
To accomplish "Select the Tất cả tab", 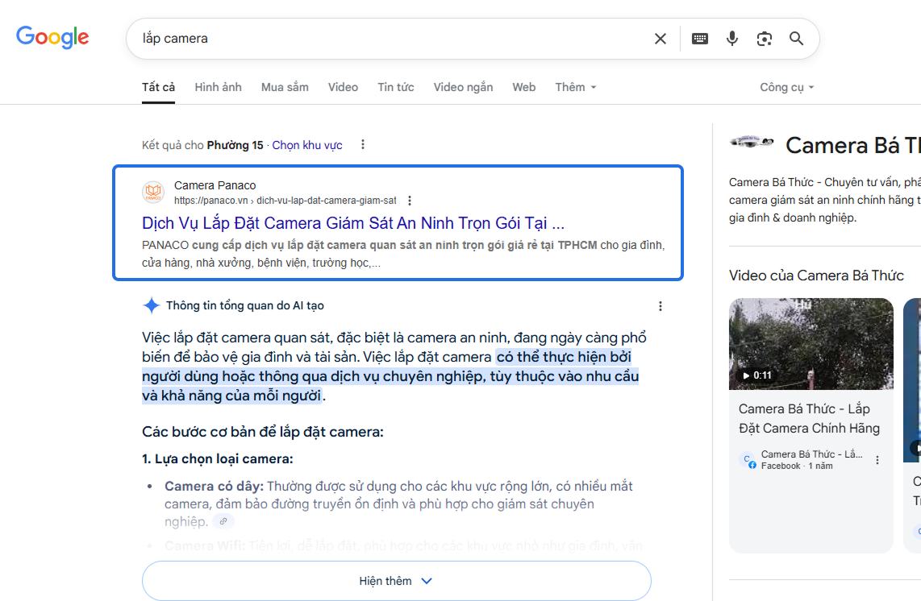I will click(x=158, y=88).
